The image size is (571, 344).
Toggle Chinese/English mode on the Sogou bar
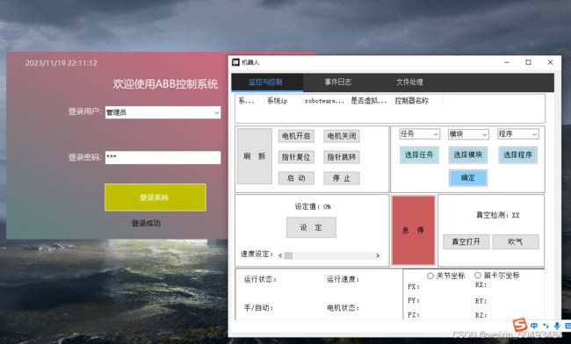pyautogui.click(x=534, y=326)
